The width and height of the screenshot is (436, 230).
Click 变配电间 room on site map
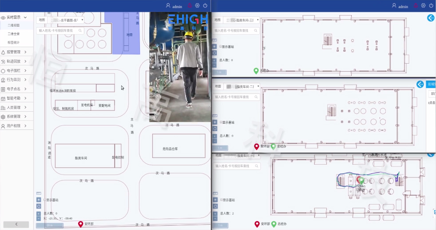[x=104, y=105]
